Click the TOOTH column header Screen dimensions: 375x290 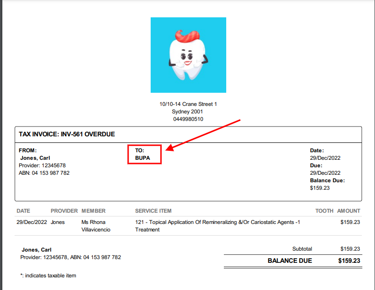click(324, 211)
